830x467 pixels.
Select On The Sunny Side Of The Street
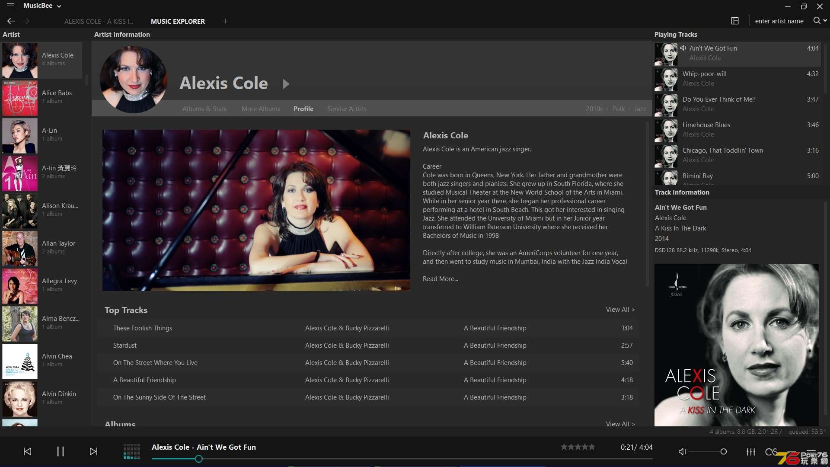368,397
